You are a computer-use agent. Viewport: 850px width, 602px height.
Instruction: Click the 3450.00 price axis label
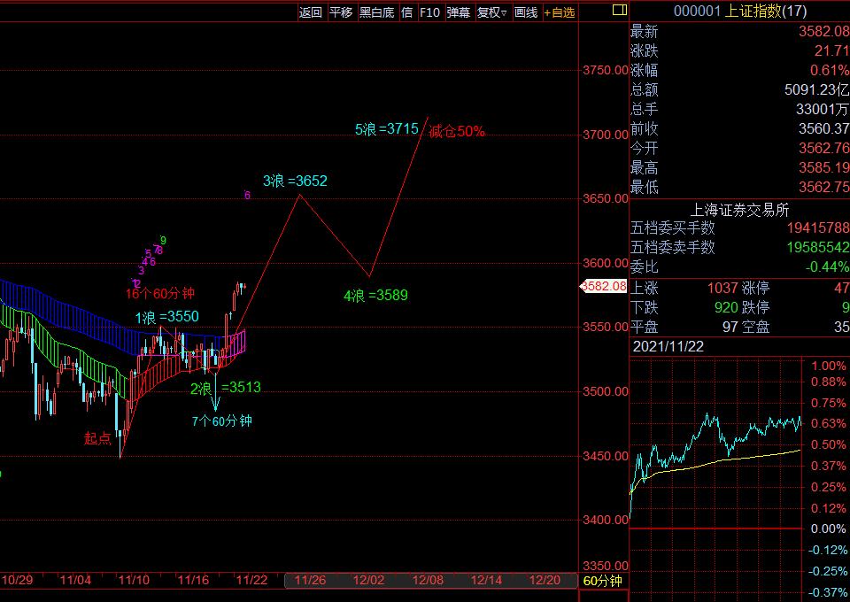605,456
